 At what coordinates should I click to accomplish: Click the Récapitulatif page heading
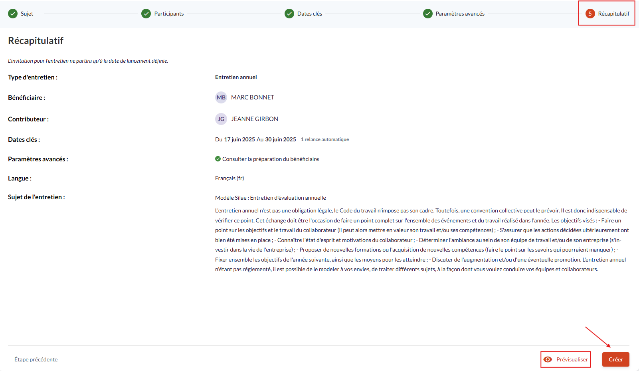point(36,41)
